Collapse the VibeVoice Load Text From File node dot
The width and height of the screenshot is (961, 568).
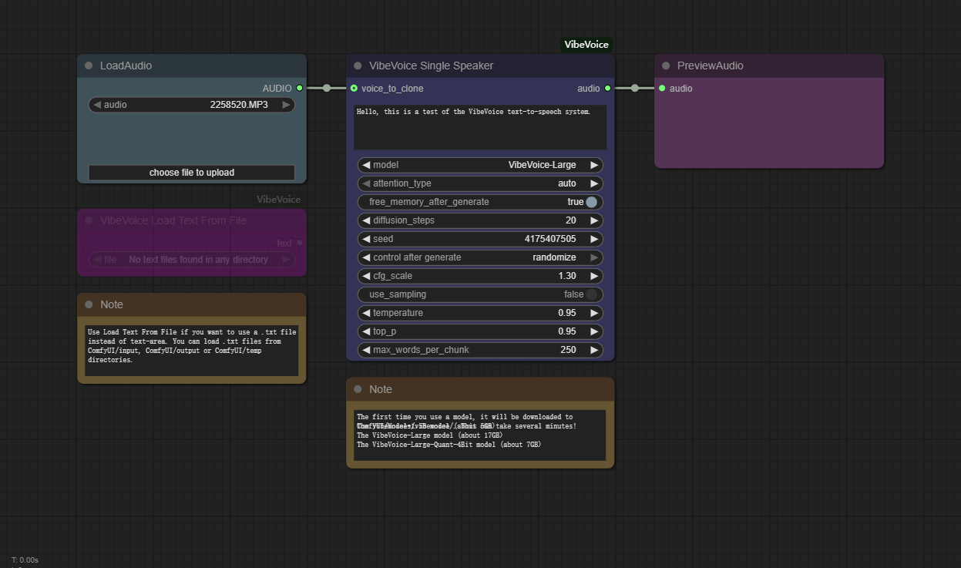[x=89, y=220]
